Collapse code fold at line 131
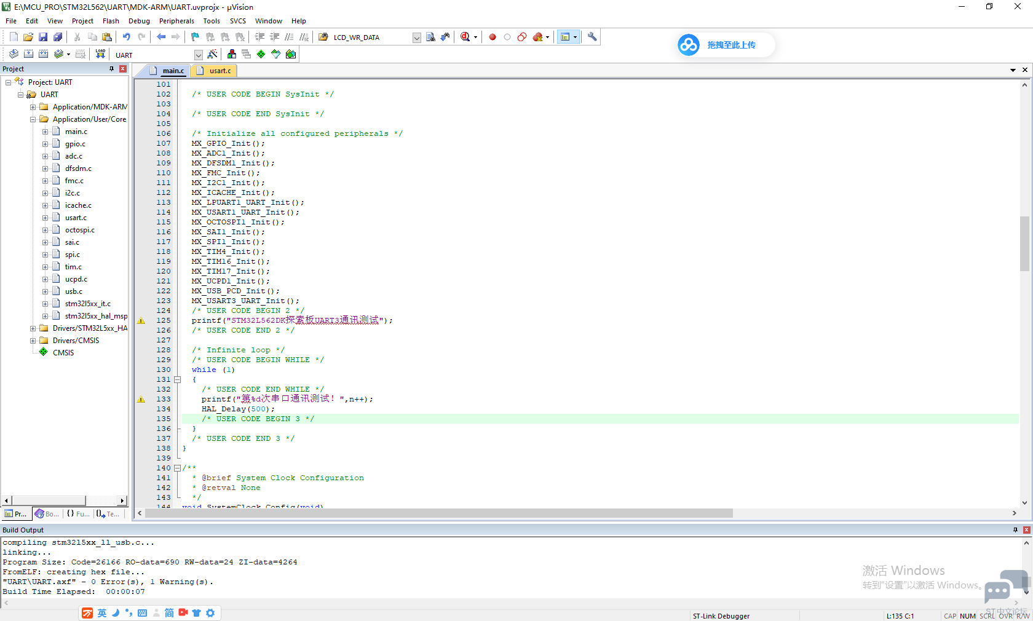Screen dimensions: 1033x621 click(177, 379)
